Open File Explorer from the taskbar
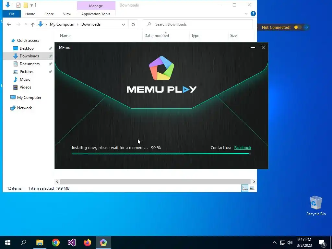The image size is (332, 249). click(40, 243)
